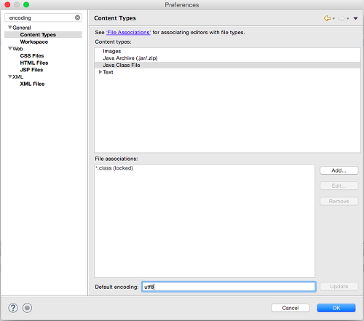Expand the Text content type
Viewport: 364px width, 321px height.
pos(100,72)
